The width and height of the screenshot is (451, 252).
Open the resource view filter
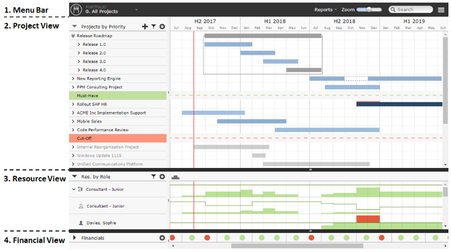point(153,177)
